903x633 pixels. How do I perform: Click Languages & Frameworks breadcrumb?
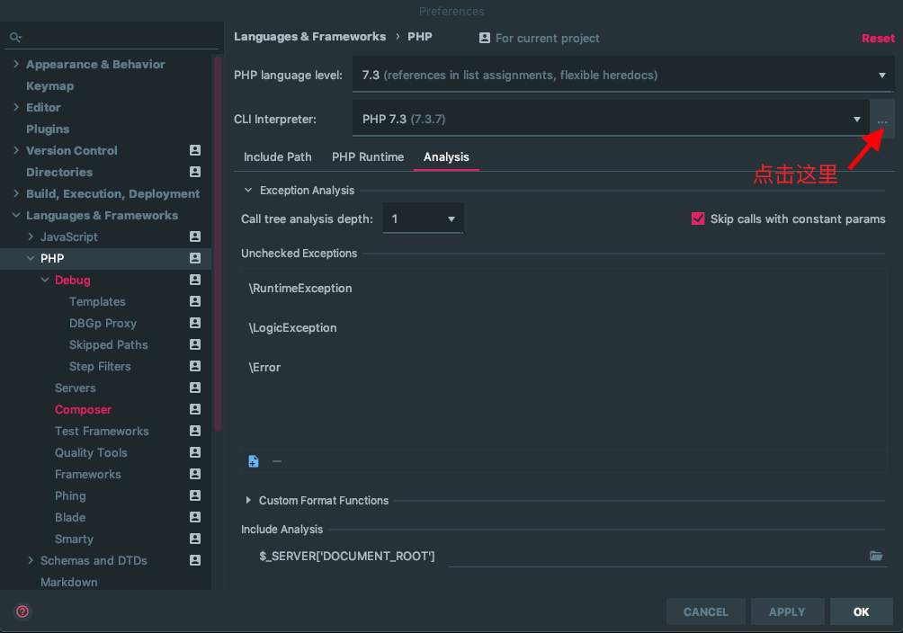309,37
